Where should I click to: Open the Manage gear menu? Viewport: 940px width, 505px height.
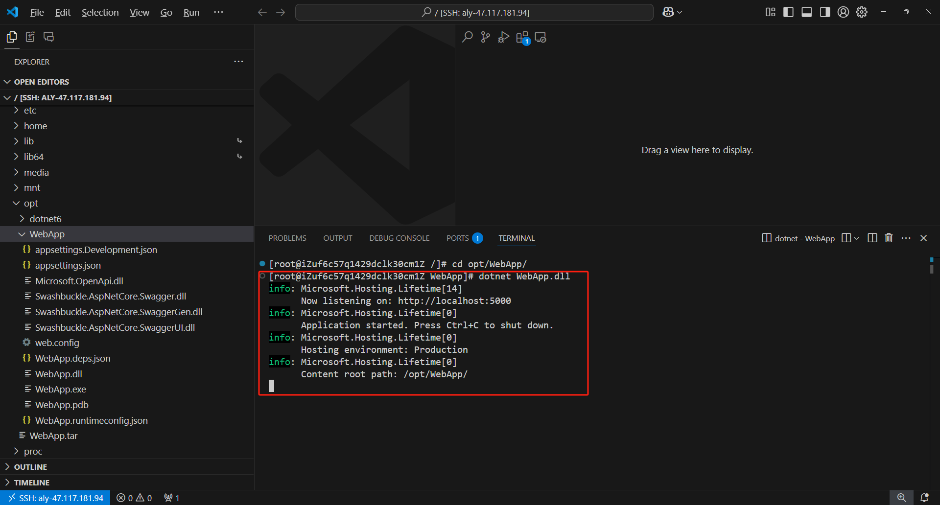click(861, 12)
